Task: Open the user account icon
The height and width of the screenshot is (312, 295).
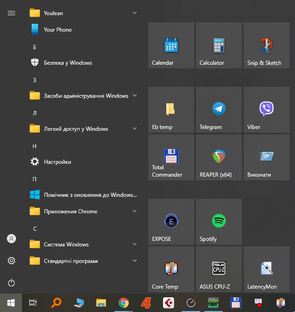Action: (x=11, y=239)
